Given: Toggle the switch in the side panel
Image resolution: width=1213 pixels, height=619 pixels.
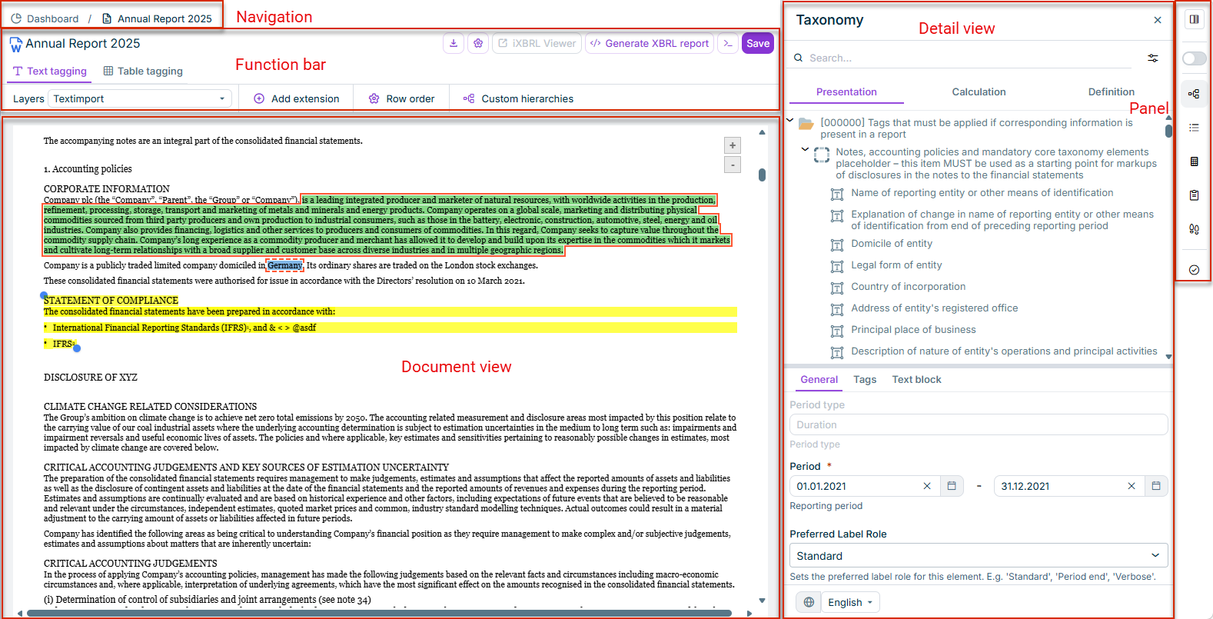Looking at the screenshot, I should coord(1194,58).
